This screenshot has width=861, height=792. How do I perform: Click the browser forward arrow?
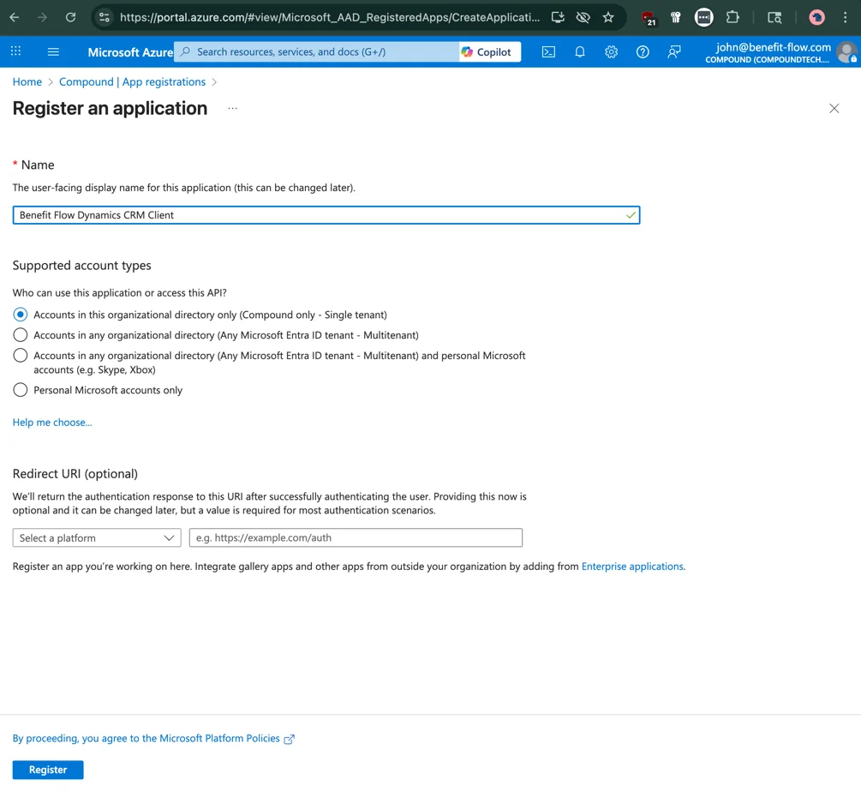(42, 18)
